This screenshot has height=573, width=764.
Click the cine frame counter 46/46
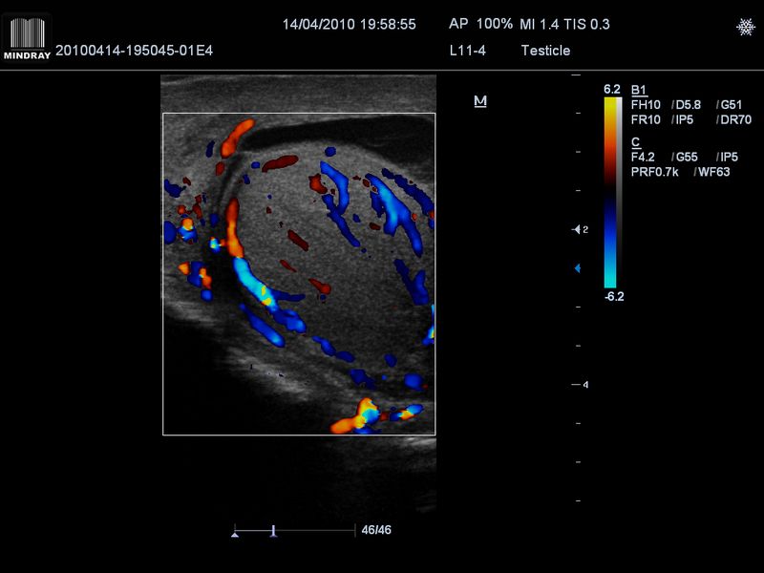[x=376, y=530]
